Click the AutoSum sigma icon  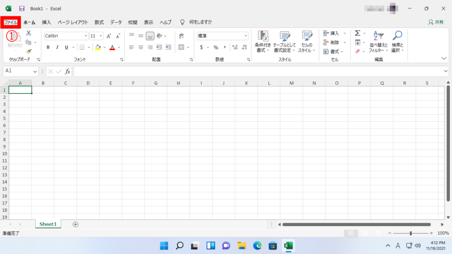(358, 33)
